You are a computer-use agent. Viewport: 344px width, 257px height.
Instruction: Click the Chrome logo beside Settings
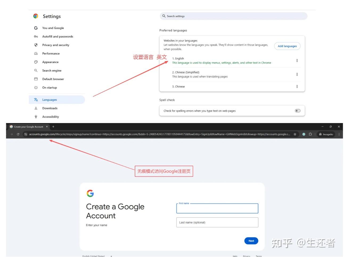[x=36, y=16]
